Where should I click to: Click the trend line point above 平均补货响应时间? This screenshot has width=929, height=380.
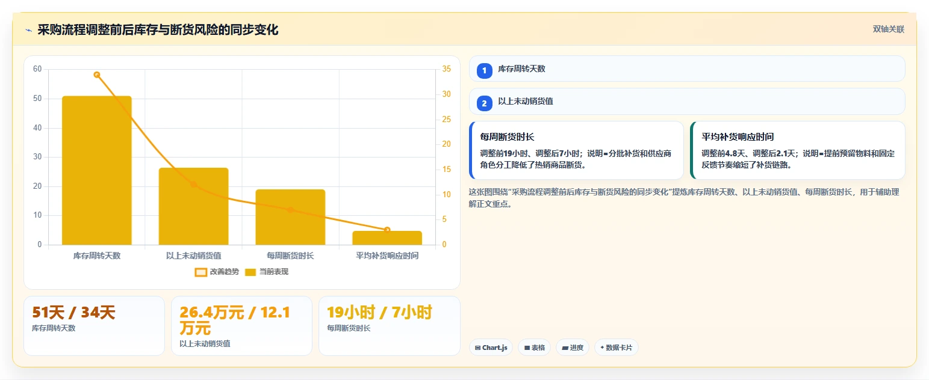pyautogui.click(x=387, y=230)
